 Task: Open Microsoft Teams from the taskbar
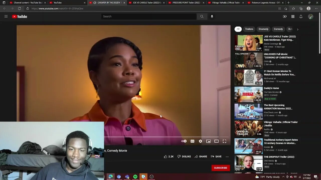[x=127, y=177]
